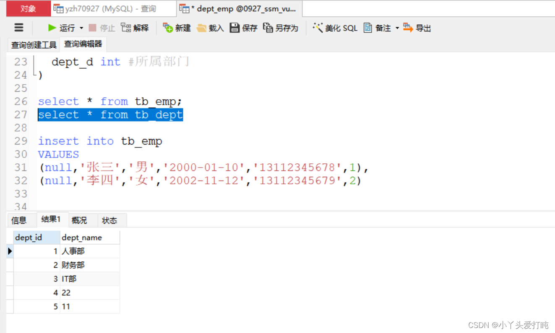Open the 查询编辑器 tab

(83, 44)
